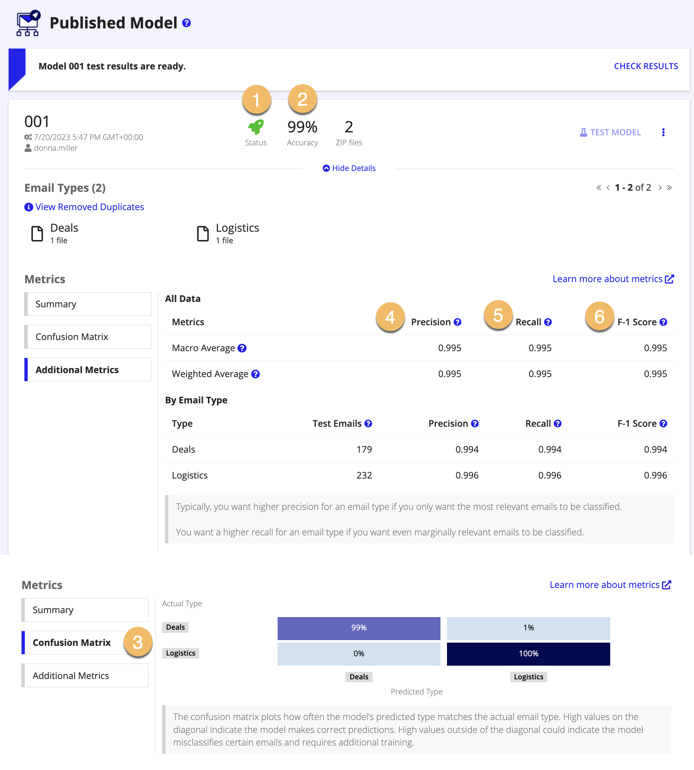Click the TEST MODEL button
The image size is (694, 770).
click(x=610, y=132)
